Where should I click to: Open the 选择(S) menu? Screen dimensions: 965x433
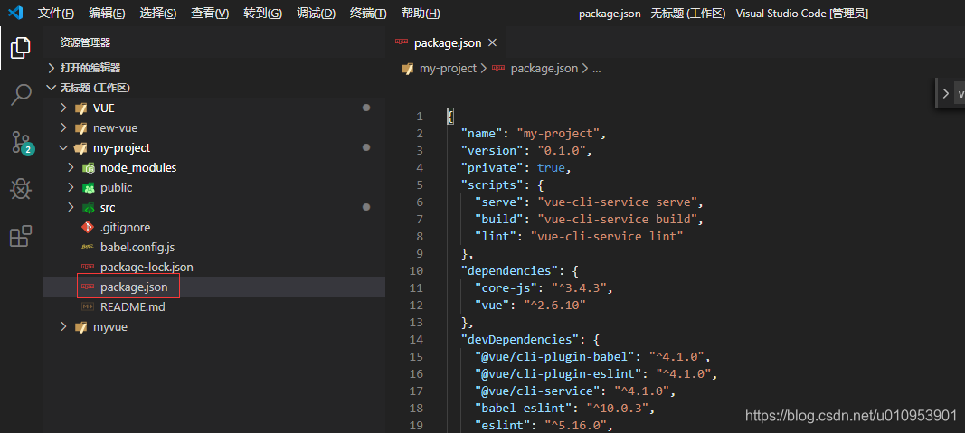157,13
